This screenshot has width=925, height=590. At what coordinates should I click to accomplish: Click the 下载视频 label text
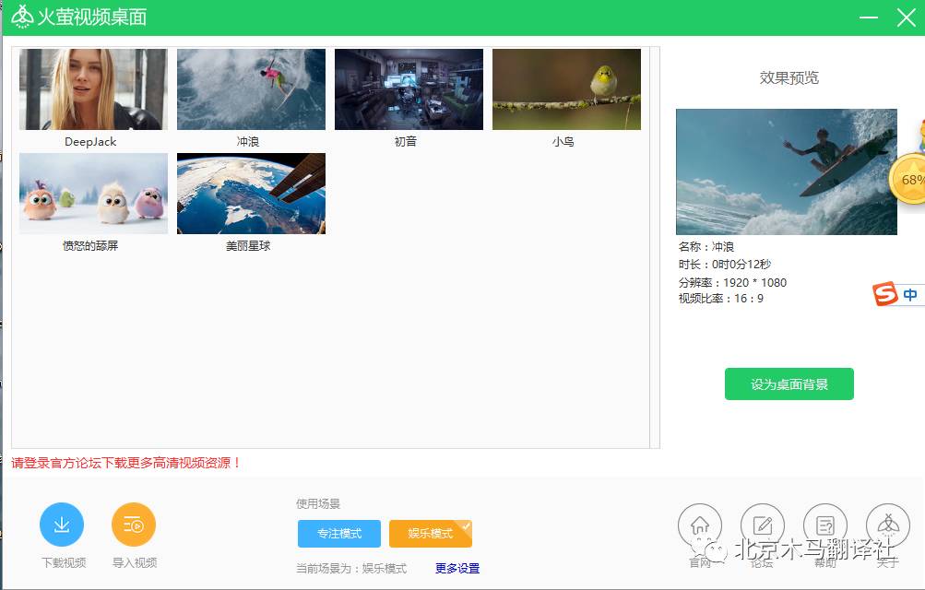64,562
